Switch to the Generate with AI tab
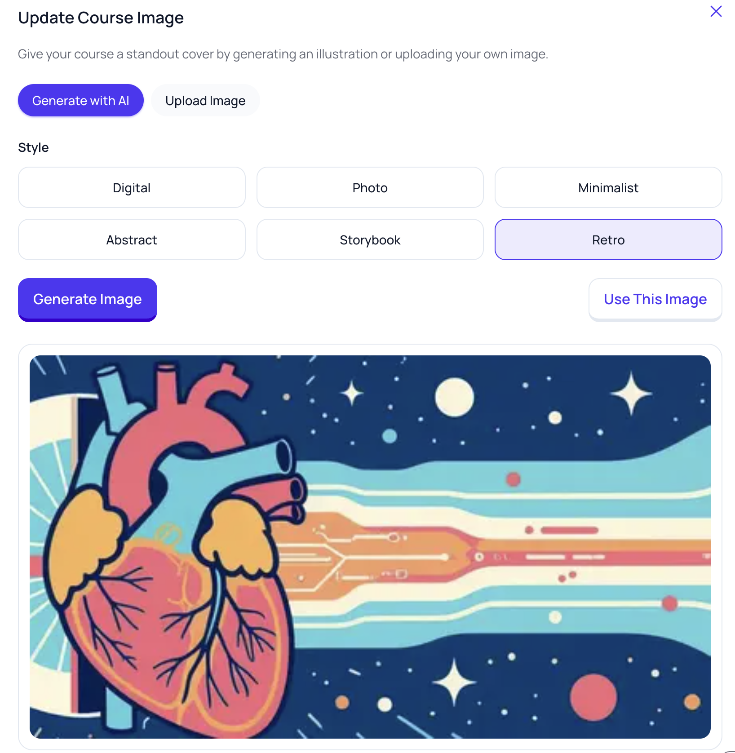 (81, 101)
